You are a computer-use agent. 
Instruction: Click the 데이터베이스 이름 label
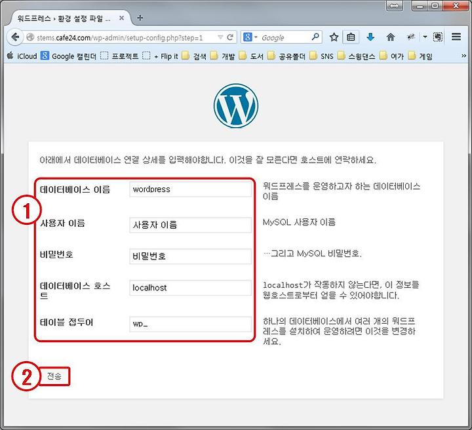point(75,189)
